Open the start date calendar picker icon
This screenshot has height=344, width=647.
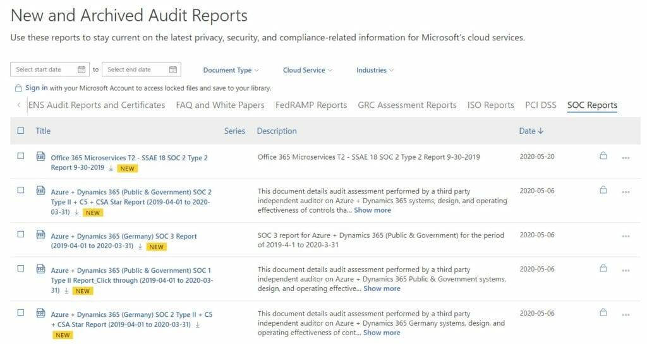pyautogui.click(x=82, y=69)
